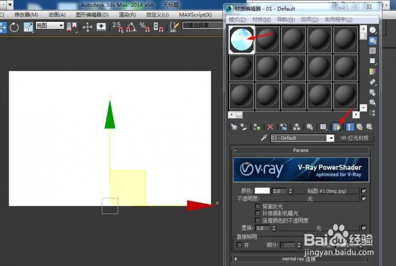Image resolution: width=396 pixels, height=266 pixels.
Task: Enable the 背面发光 checkbox
Action: [257, 206]
